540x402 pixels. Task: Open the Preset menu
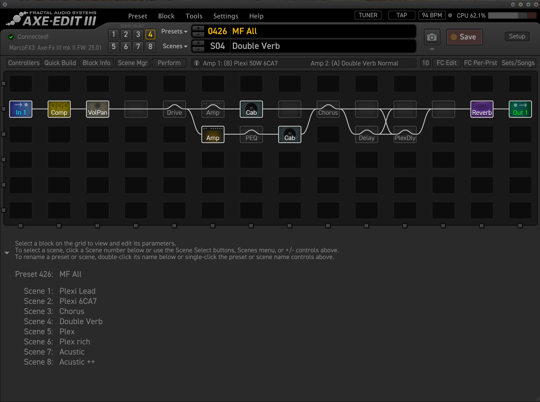[138, 16]
